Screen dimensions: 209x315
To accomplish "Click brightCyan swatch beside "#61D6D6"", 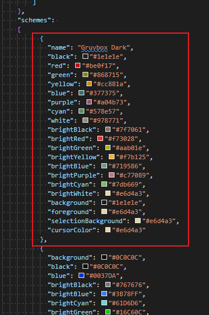I will (104, 303).
